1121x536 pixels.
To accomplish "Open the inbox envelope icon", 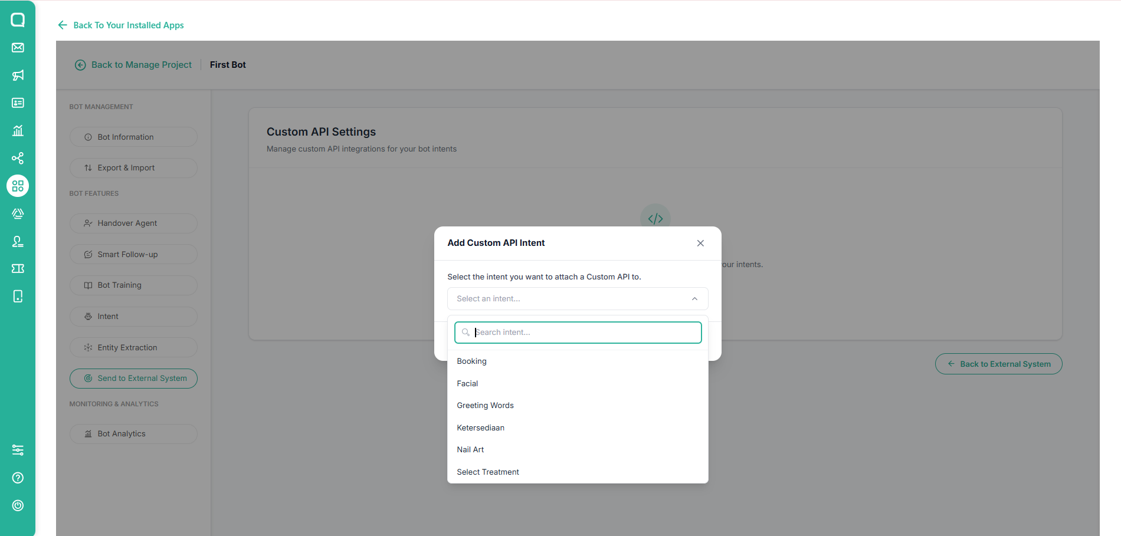I will tap(18, 48).
